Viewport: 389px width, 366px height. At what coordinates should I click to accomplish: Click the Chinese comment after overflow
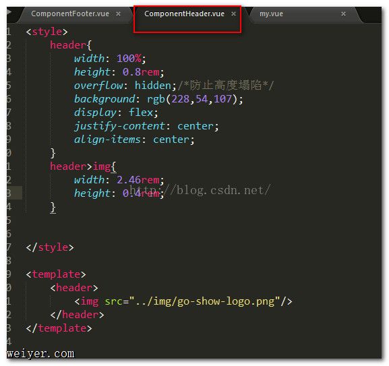tap(226, 86)
